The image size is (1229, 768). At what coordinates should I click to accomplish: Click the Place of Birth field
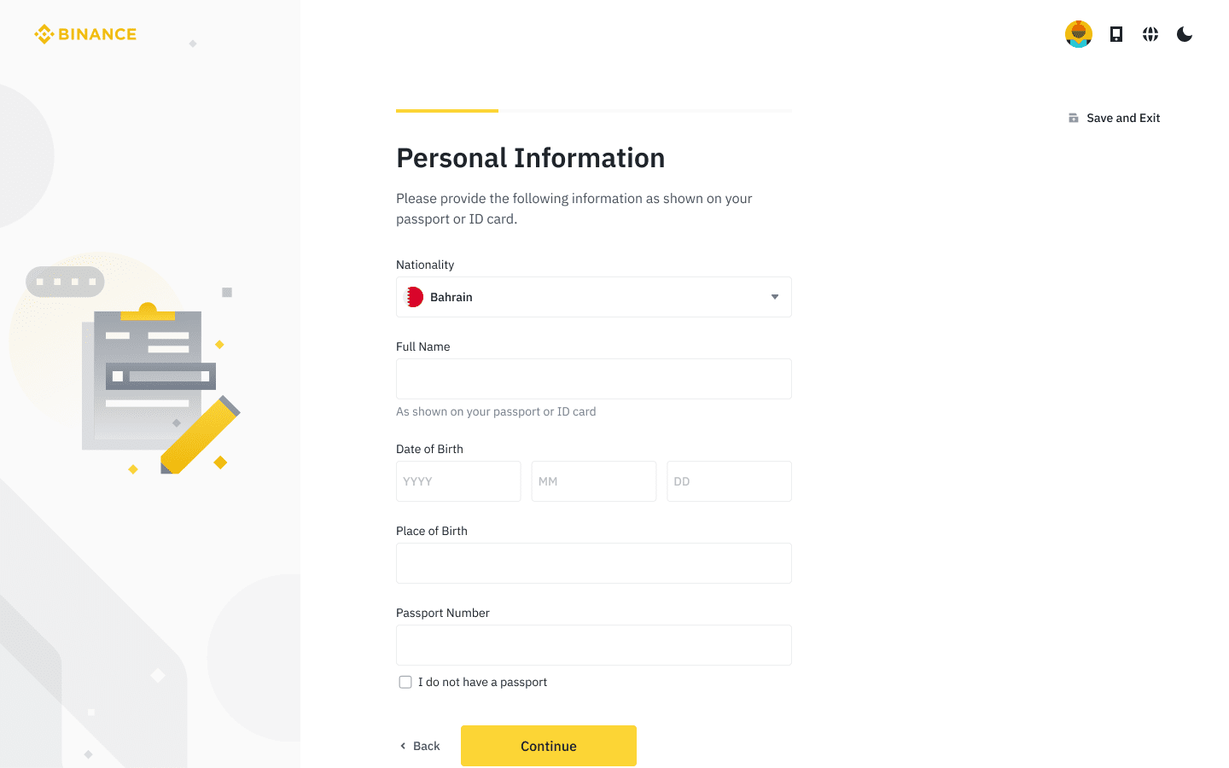[x=593, y=563]
